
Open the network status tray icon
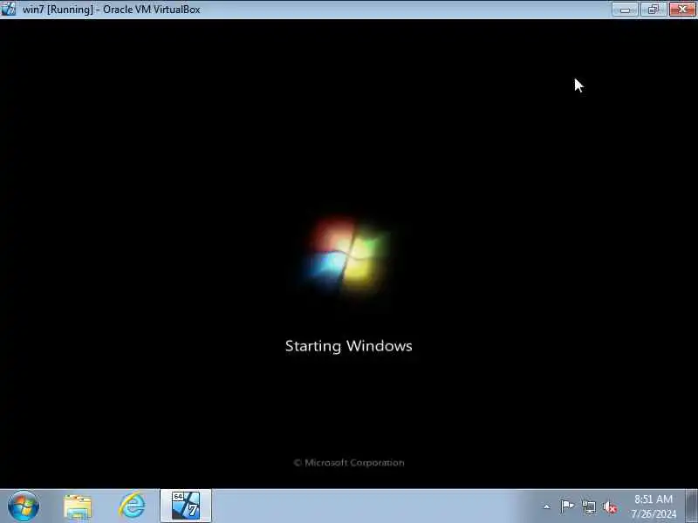pos(588,506)
